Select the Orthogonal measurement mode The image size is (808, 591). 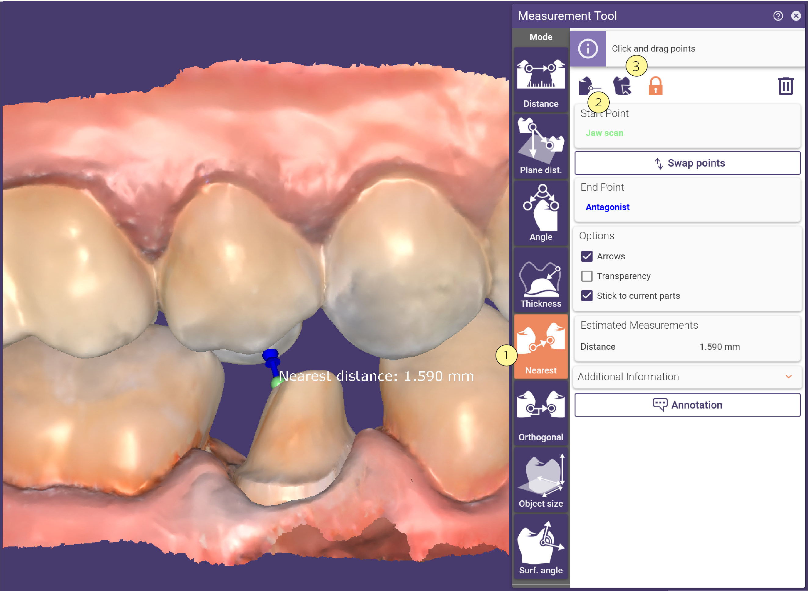540,413
